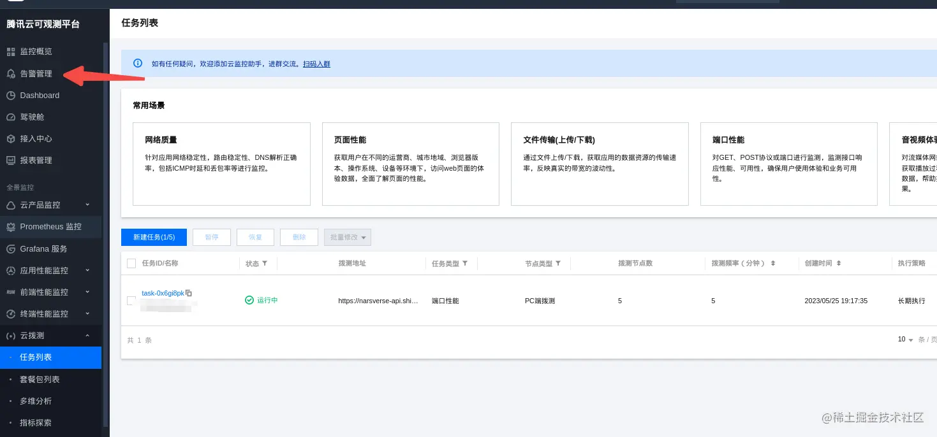Click the 运行中 status text
This screenshot has height=437, width=937.
(x=267, y=301)
